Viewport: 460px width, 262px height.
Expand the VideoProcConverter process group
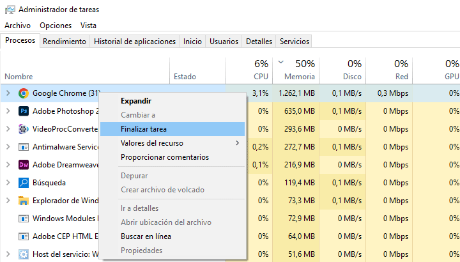coord(8,129)
